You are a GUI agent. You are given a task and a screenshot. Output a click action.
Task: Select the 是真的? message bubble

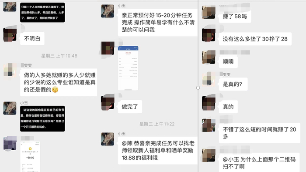tap(233, 84)
